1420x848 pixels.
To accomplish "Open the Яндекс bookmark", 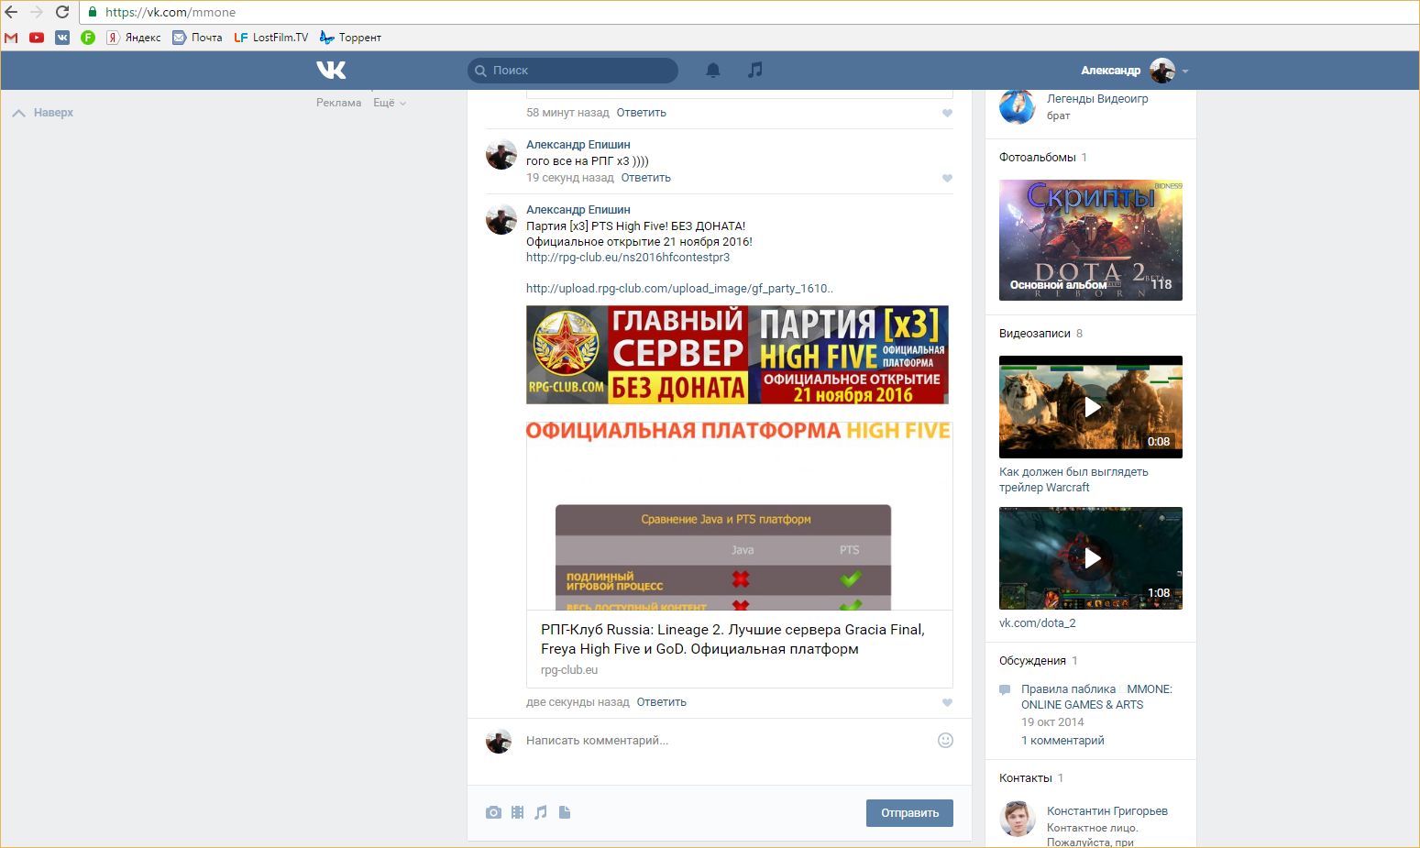I will pyautogui.click(x=134, y=38).
